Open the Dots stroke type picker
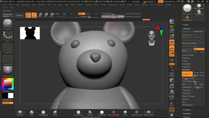 tap(8, 36)
